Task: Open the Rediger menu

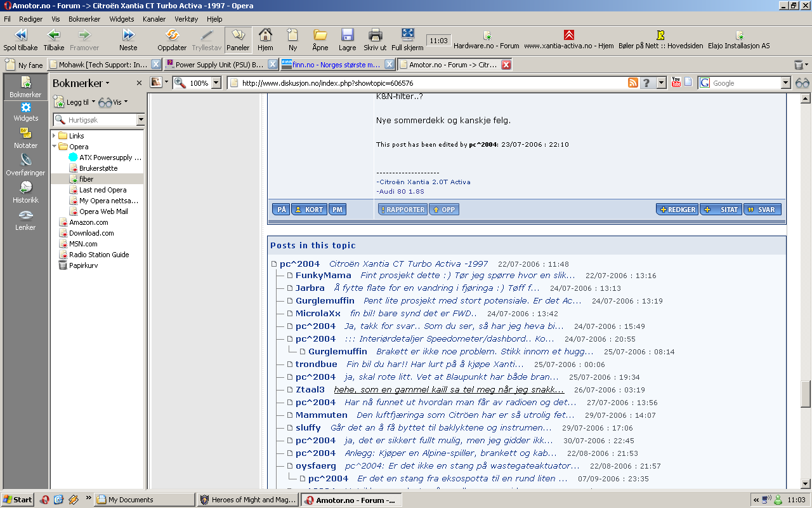Action: 31,19
